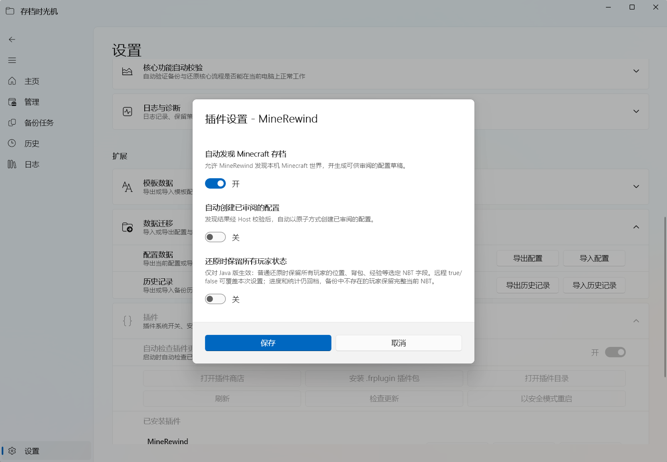Enable 自动创建已审阅的配置 toggle

pyautogui.click(x=215, y=237)
